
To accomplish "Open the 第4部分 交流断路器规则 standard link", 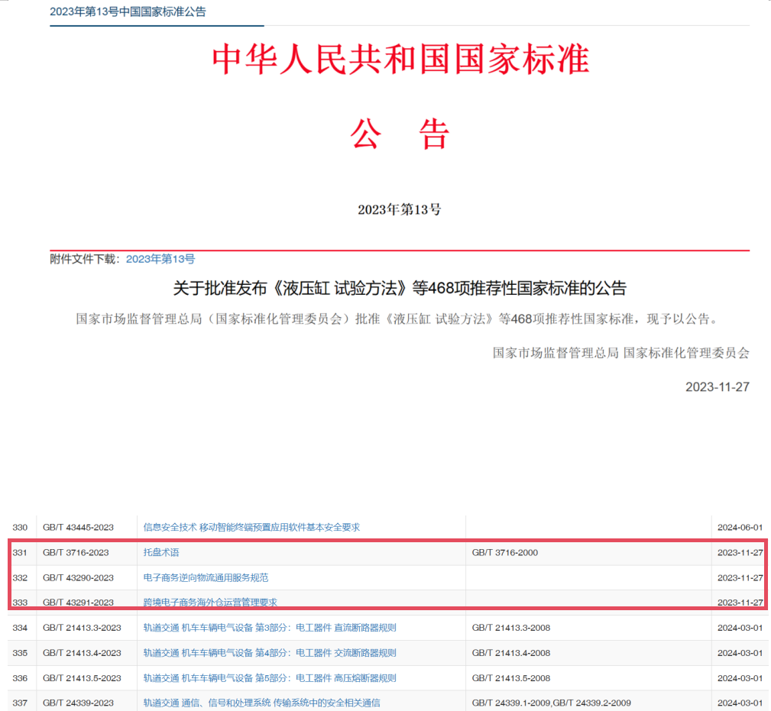I will click(x=270, y=653).
